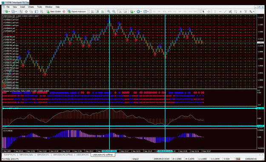Select the Text tool

click(x=240, y=11)
